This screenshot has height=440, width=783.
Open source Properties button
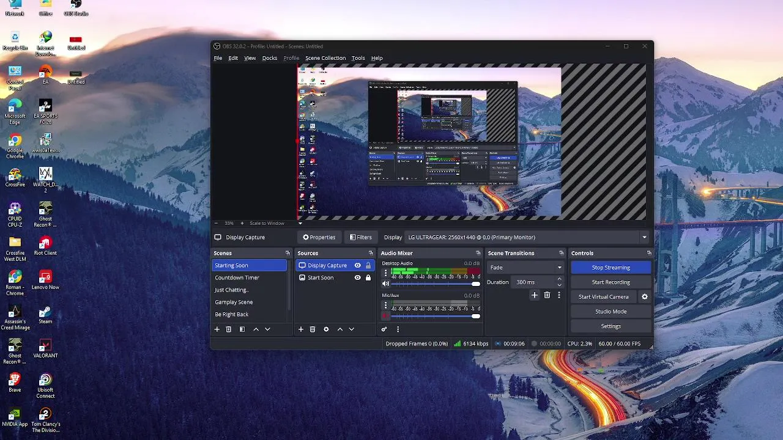click(x=319, y=237)
